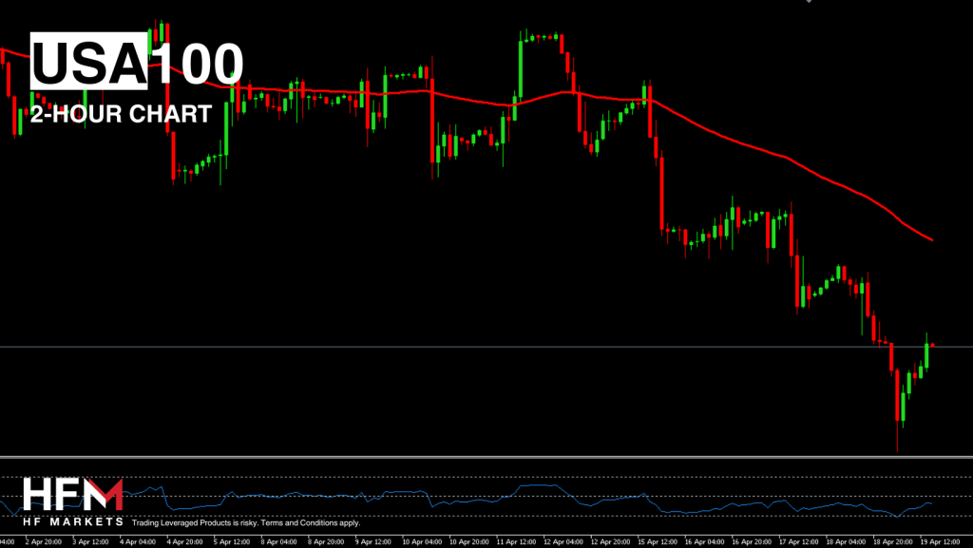
Task: Open the Terms and Conditions disclaimer text
Action: (246, 522)
